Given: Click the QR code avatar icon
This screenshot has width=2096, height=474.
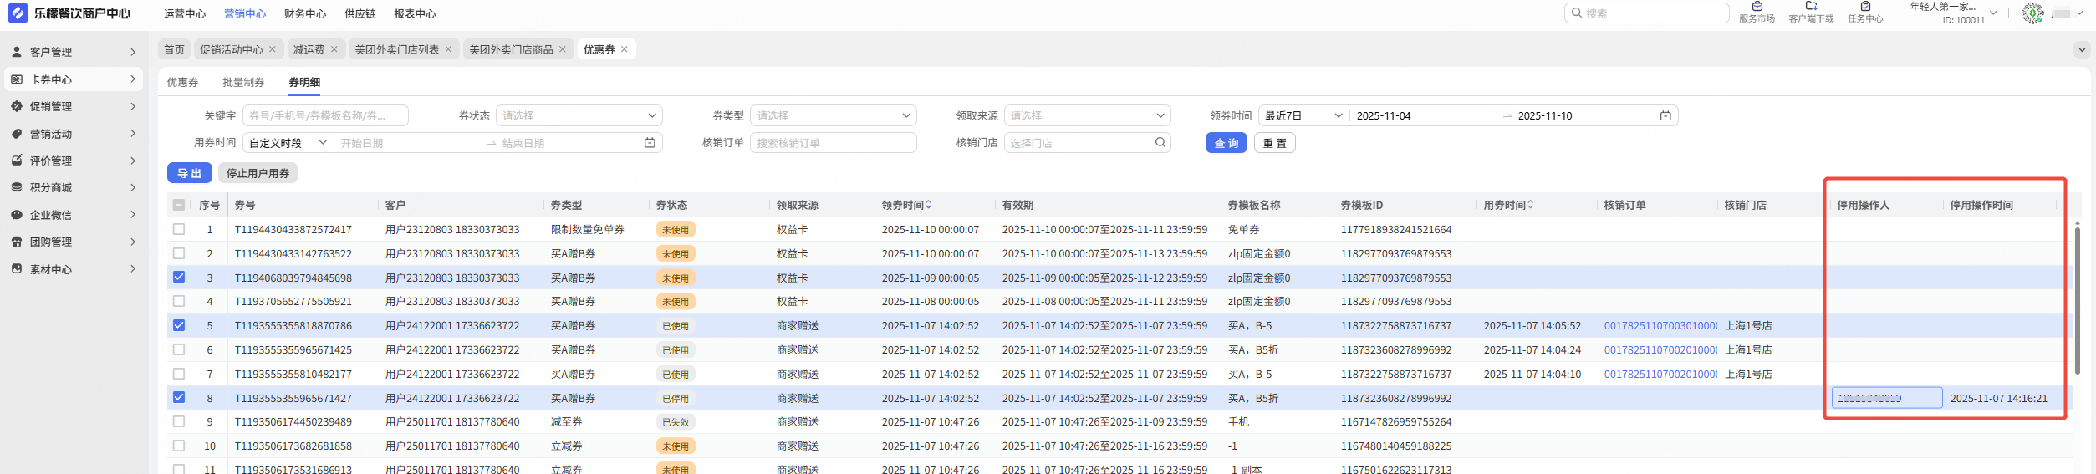Looking at the screenshot, I should pyautogui.click(x=2032, y=13).
